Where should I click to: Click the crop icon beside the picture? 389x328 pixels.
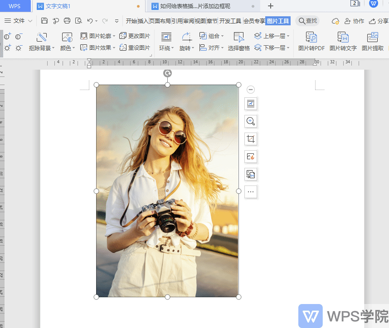tap(251, 139)
